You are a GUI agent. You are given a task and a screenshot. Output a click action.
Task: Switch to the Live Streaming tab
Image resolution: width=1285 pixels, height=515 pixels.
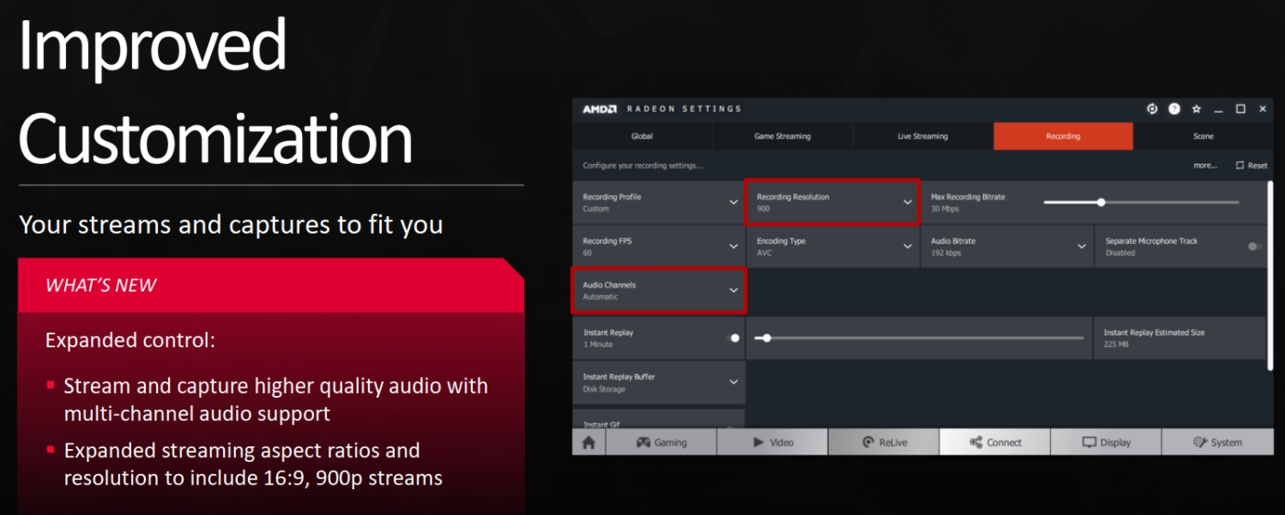click(922, 137)
